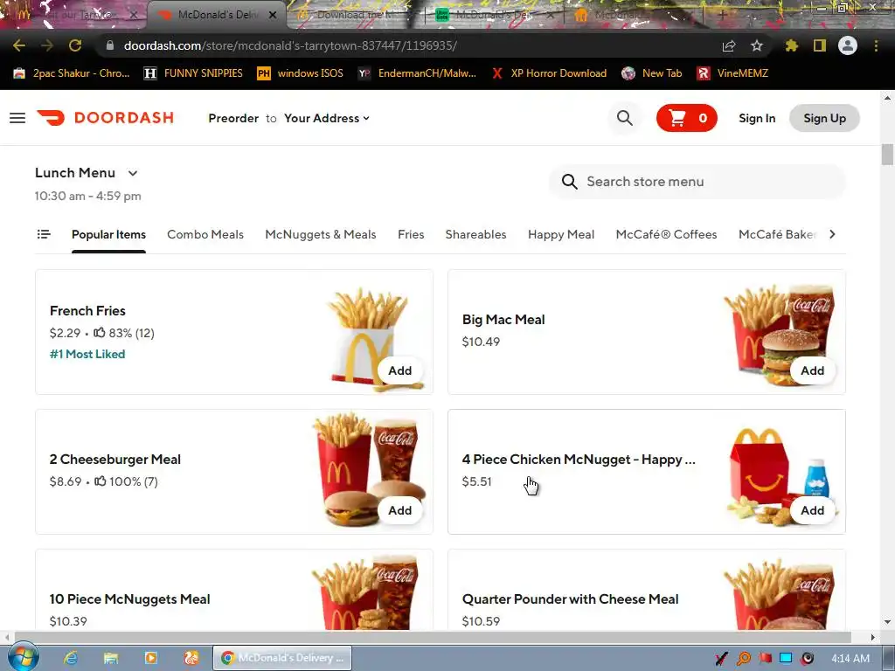Bookmark this page with the star icon

757,45
